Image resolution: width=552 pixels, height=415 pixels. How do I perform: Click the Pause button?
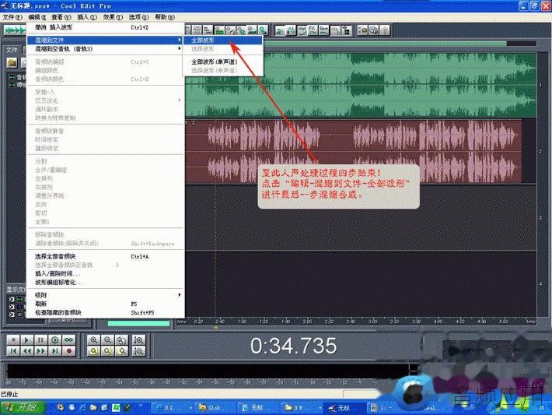(x=40, y=340)
